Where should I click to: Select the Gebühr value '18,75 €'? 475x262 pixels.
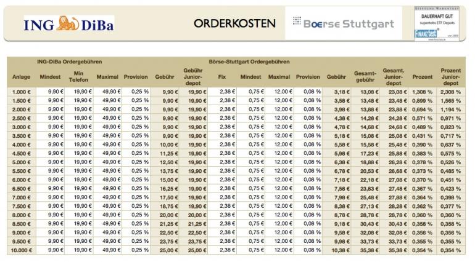pyautogui.click(x=169, y=206)
